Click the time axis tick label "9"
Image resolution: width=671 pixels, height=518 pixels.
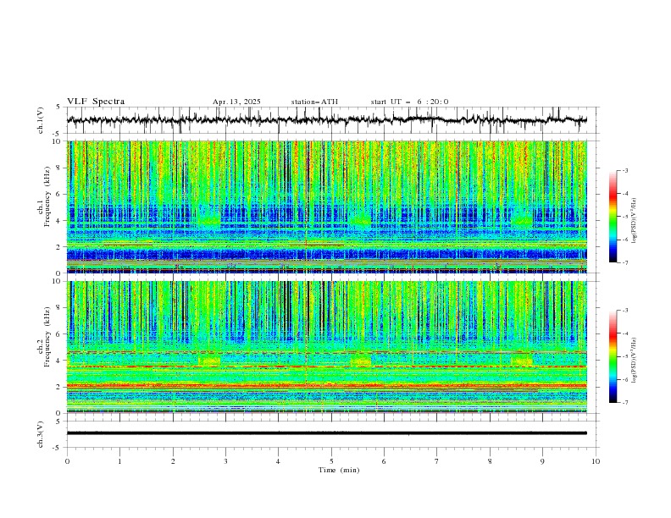(542, 461)
